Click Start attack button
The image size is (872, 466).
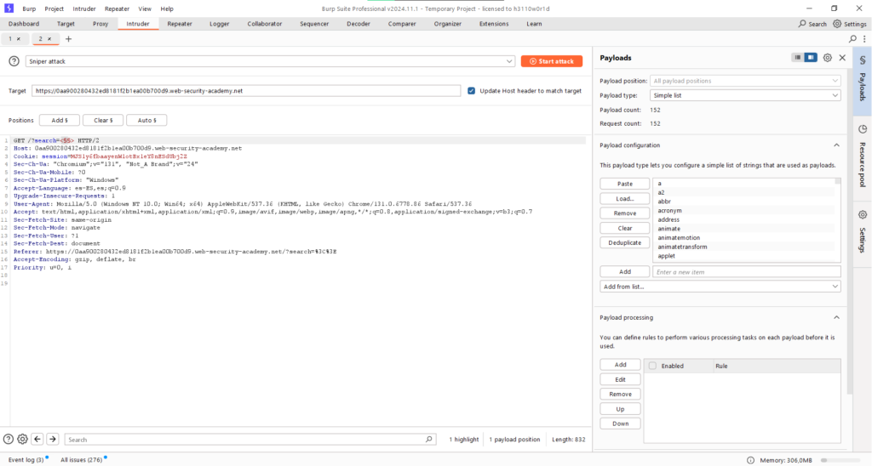552,61
